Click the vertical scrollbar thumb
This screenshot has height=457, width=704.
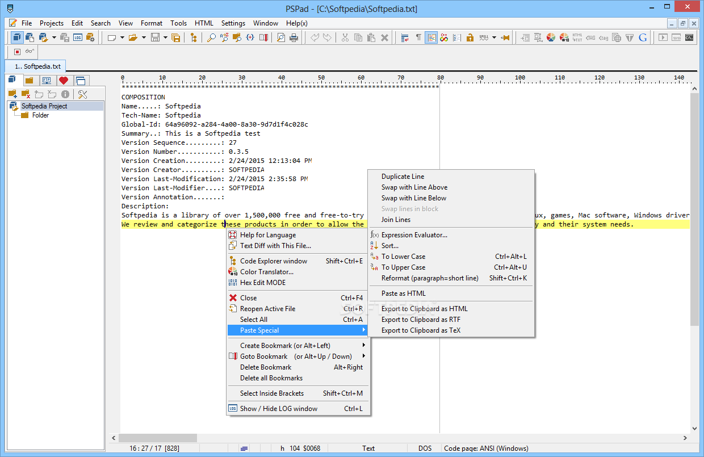[x=695, y=209]
